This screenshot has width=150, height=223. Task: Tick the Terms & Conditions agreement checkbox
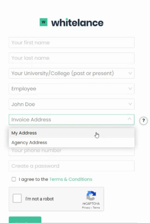coord(14,179)
